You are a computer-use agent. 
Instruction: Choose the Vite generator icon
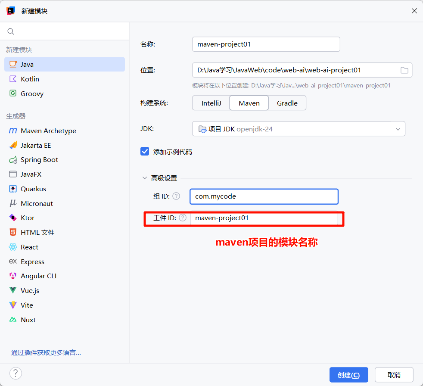(x=13, y=305)
